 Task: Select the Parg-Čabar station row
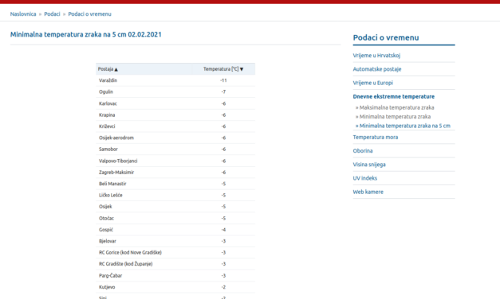point(175,275)
